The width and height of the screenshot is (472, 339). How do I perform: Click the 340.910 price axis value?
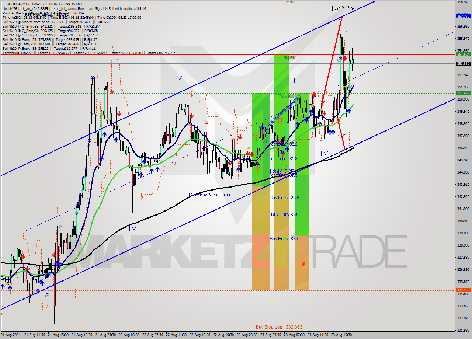coord(463,221)
